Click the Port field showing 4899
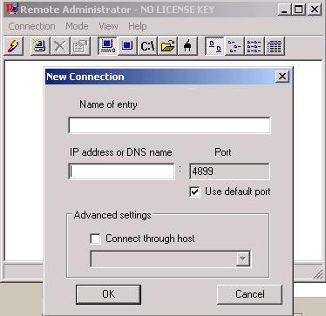Viewport: 326px width, 316px height. point(229,171)
